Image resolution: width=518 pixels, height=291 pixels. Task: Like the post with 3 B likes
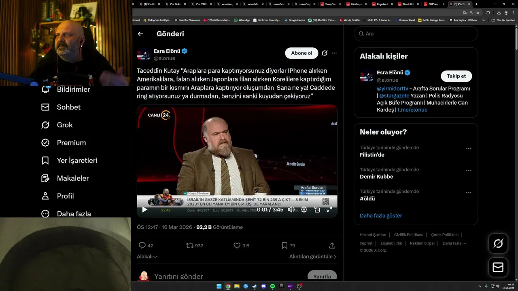pos(237,245)
